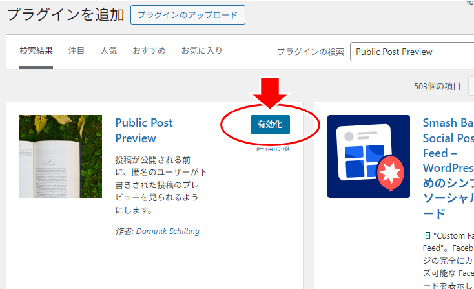This screenshot has width=474, height=289.
Task: Open author link Dominik Schilling
Action: click(168, 231)
